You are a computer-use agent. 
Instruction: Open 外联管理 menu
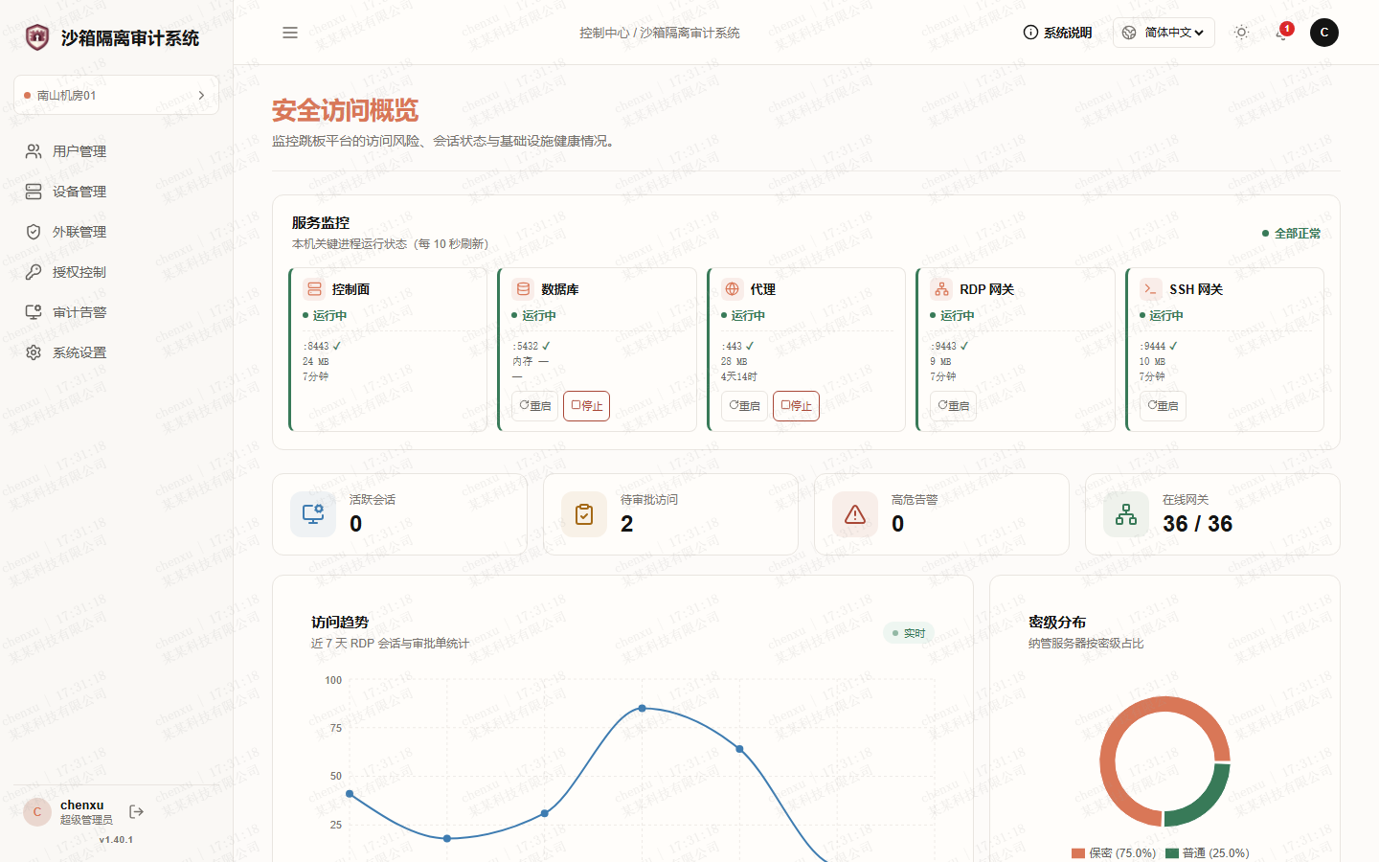tap(116, 232)
